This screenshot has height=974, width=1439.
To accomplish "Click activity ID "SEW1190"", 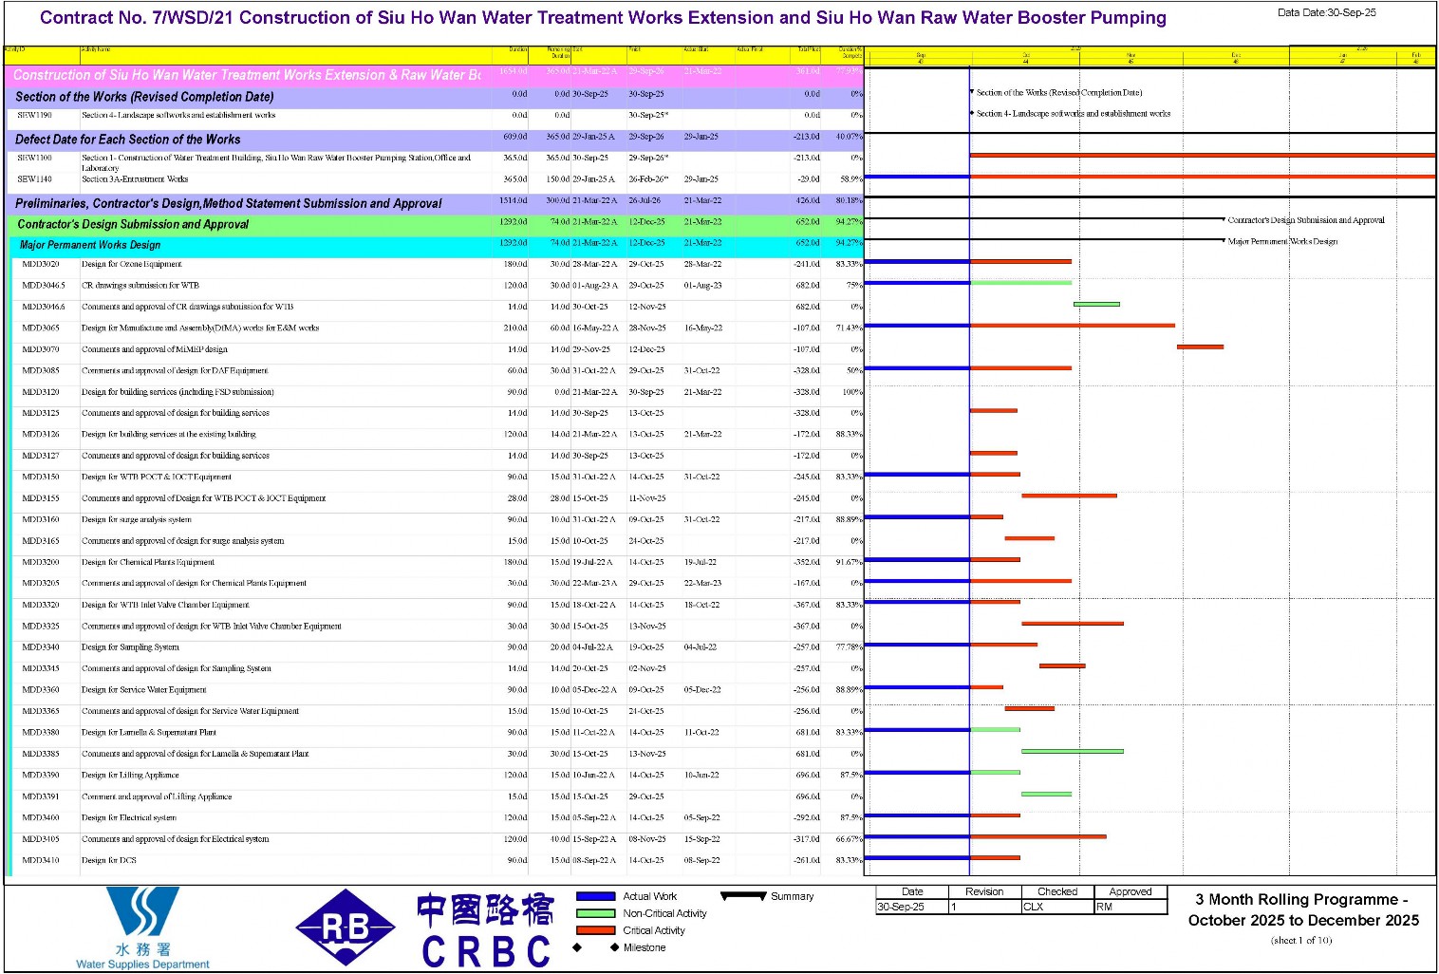I will (34, 115).
